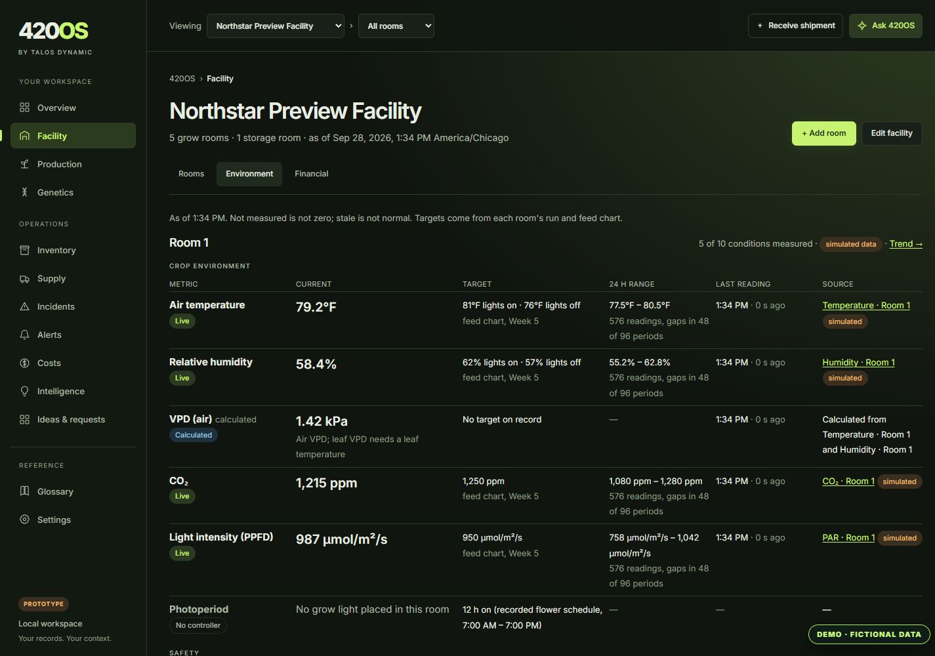Click the Add room button
This screenshot has height=656, width=935.
pyautogui.click(x=824, y=133)
